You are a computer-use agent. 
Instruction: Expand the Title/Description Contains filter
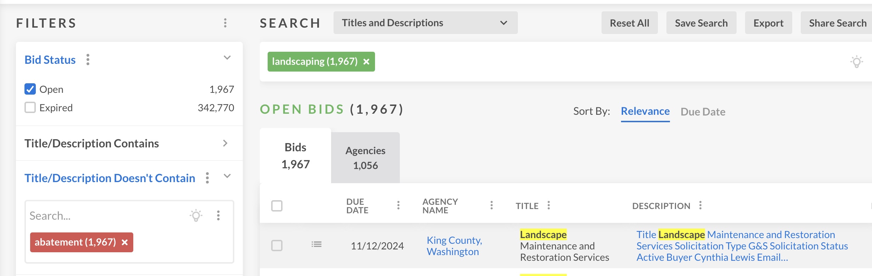pyautogui.click(x=225, y=143)
